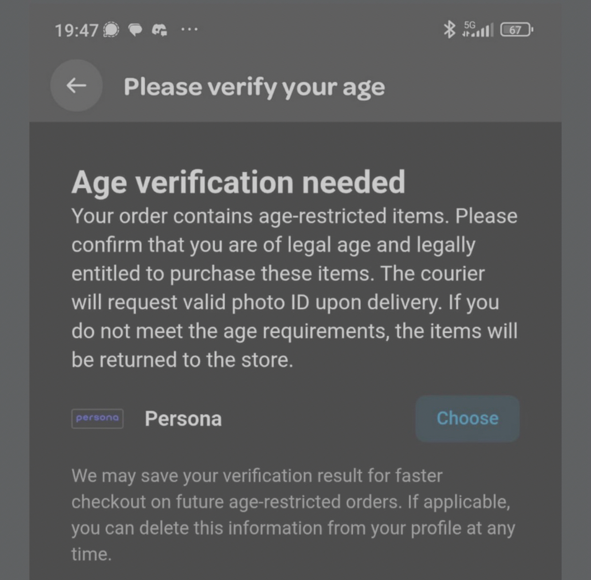Tap the line "you can delete this information"

(293, 529)
